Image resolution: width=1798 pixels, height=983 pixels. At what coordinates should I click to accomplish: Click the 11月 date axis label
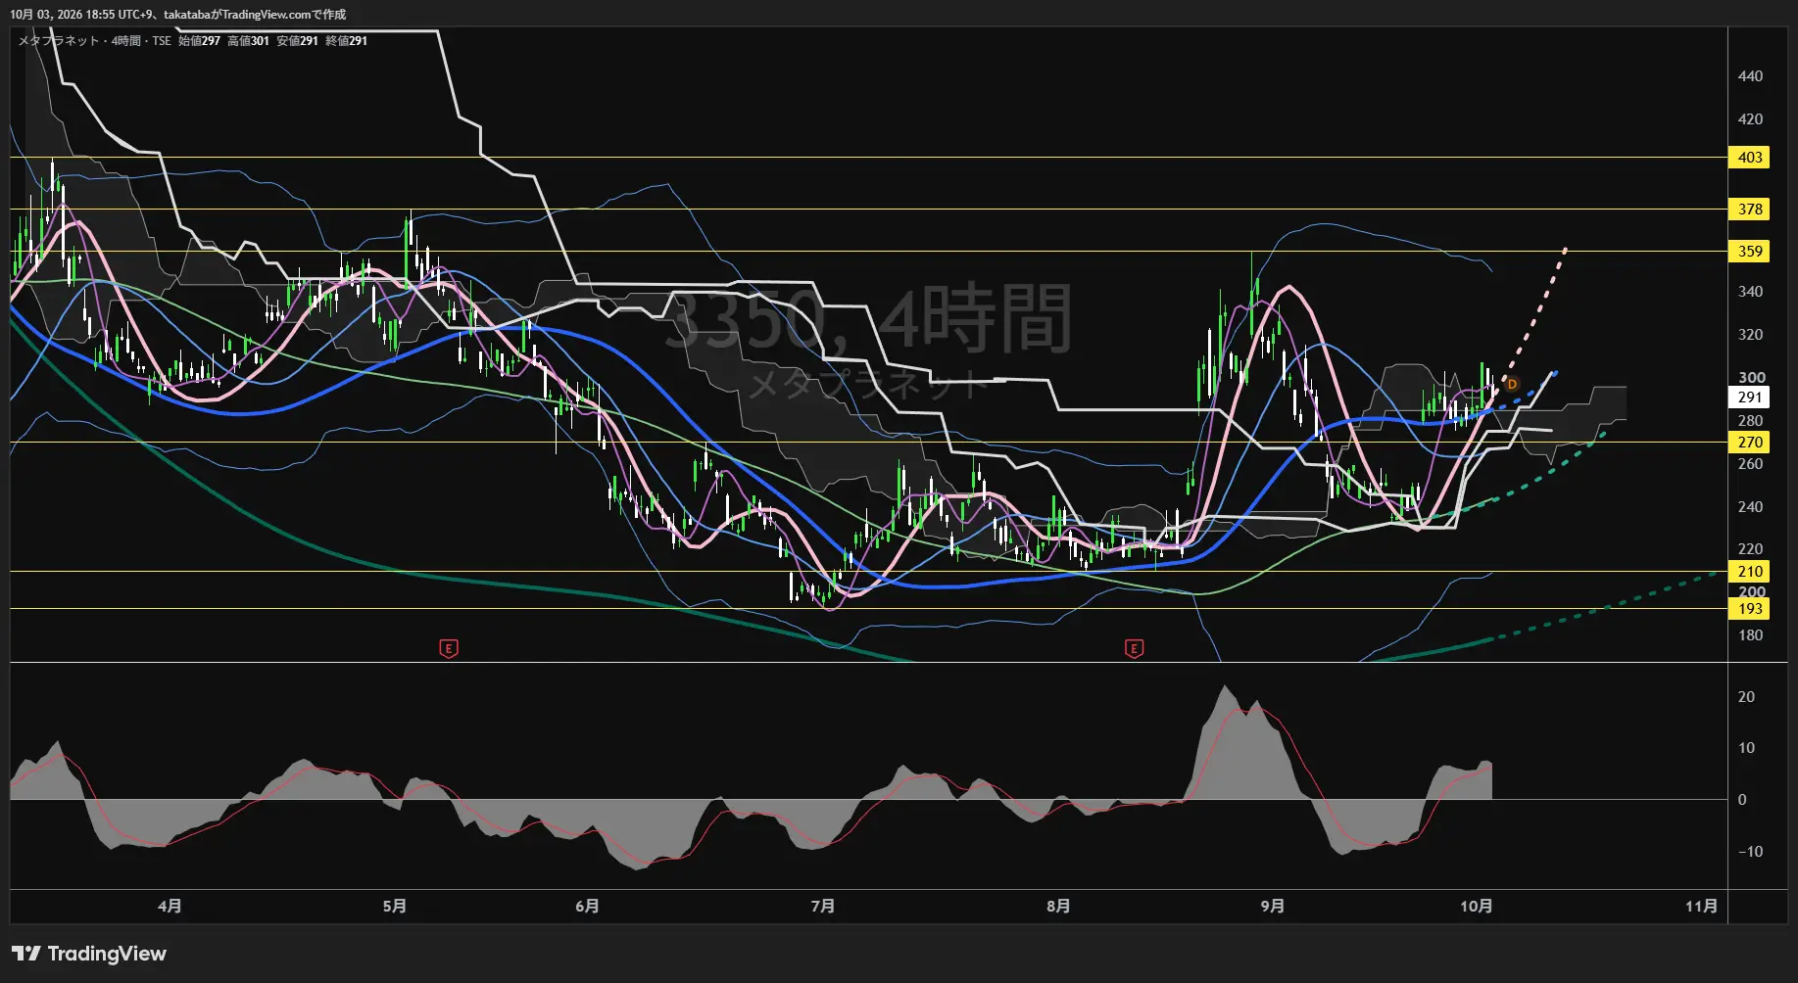pos(1701,906)
